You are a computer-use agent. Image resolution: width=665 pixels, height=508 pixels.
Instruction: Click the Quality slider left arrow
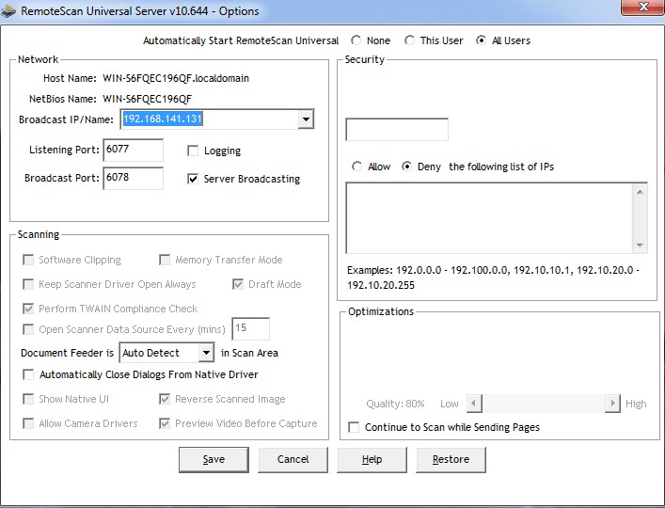pyautogui.click(x=474, y=404)
